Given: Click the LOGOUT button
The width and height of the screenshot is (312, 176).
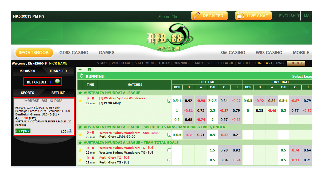Looking at the screenshot, I should coord(295,63).
